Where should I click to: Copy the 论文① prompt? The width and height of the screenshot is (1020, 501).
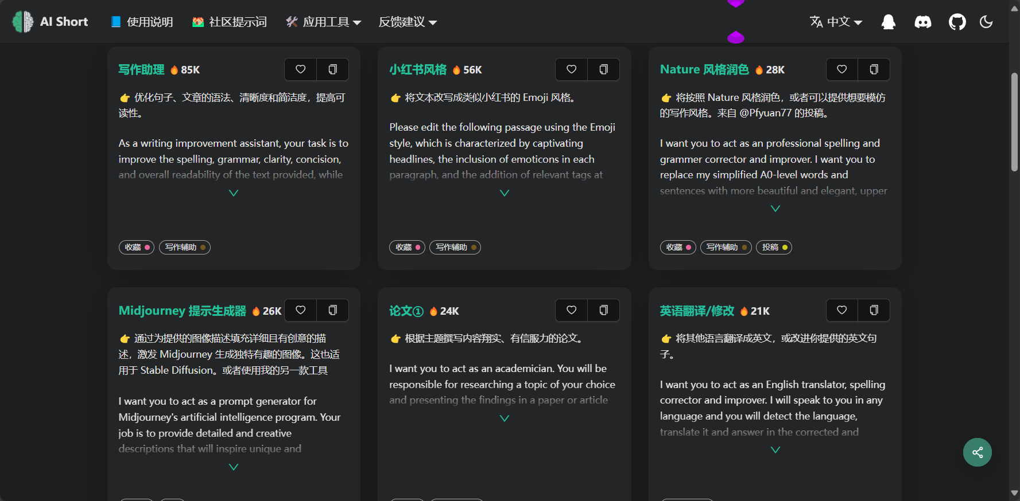tap(603, 310)
